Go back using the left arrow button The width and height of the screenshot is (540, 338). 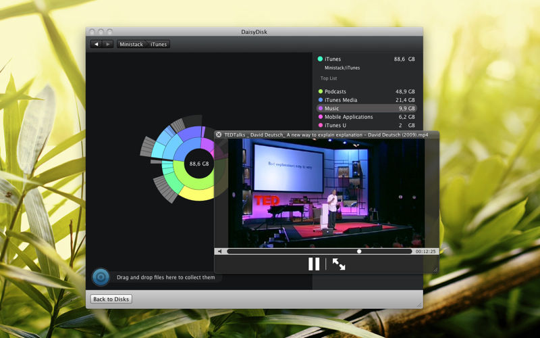96,44
